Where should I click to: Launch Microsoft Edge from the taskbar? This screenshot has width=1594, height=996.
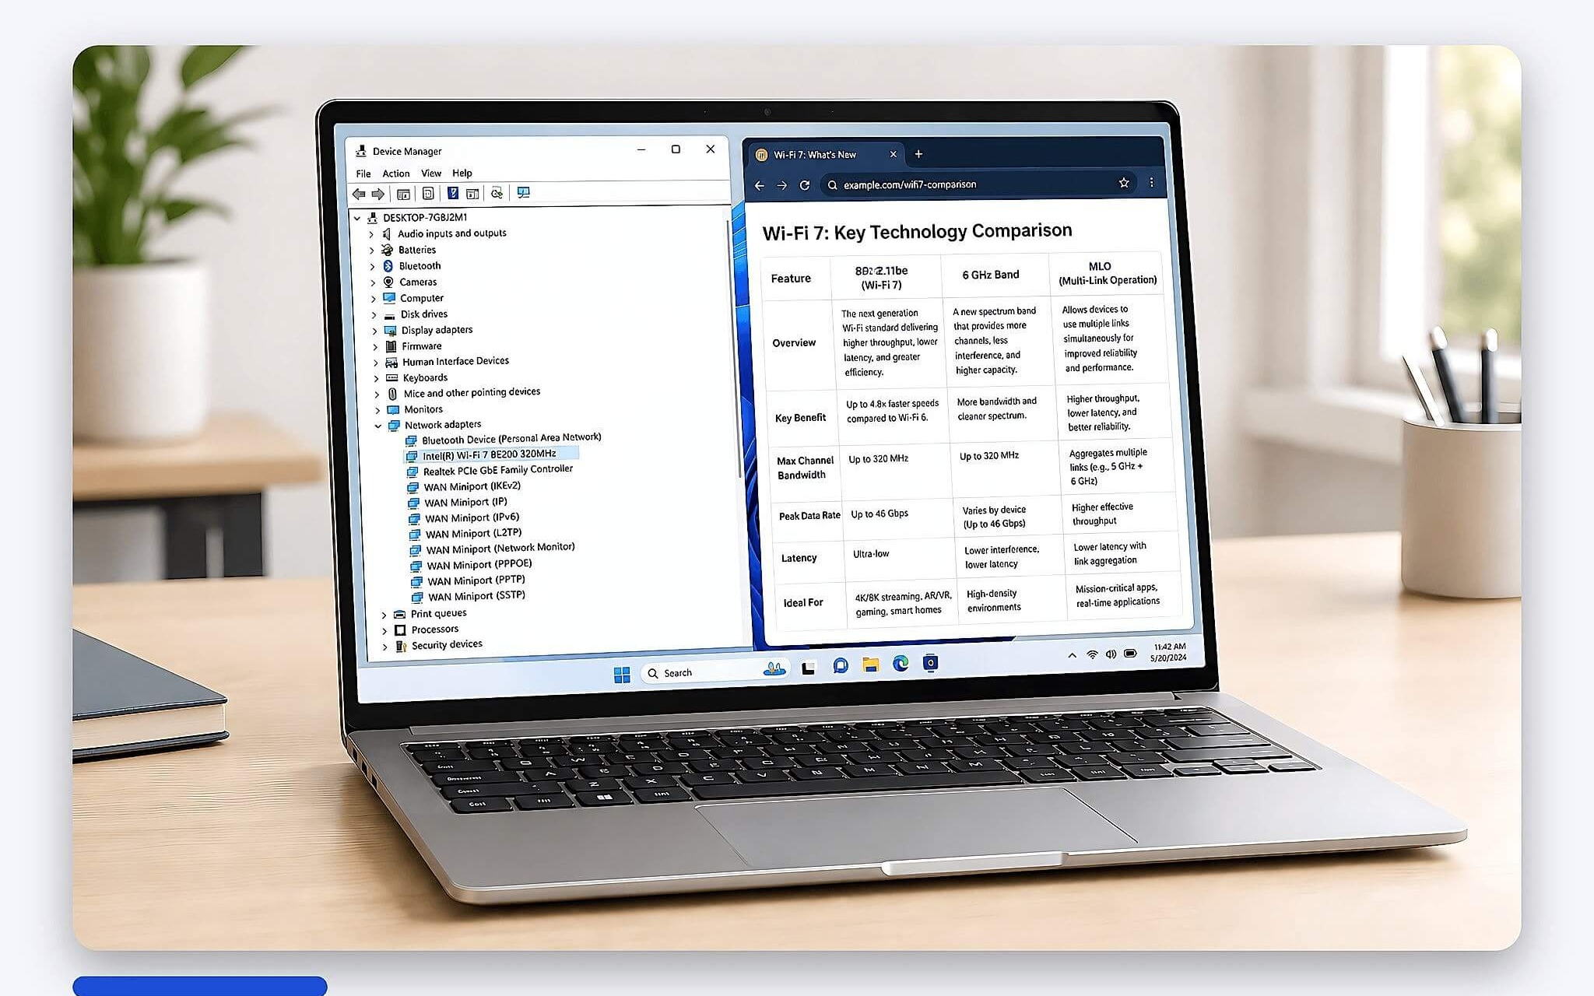pos(901,663)
